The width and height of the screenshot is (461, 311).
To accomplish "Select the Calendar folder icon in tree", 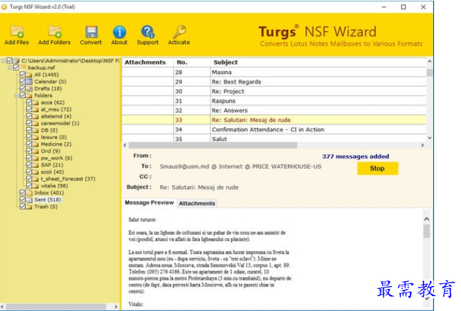I will coord(29,82).
